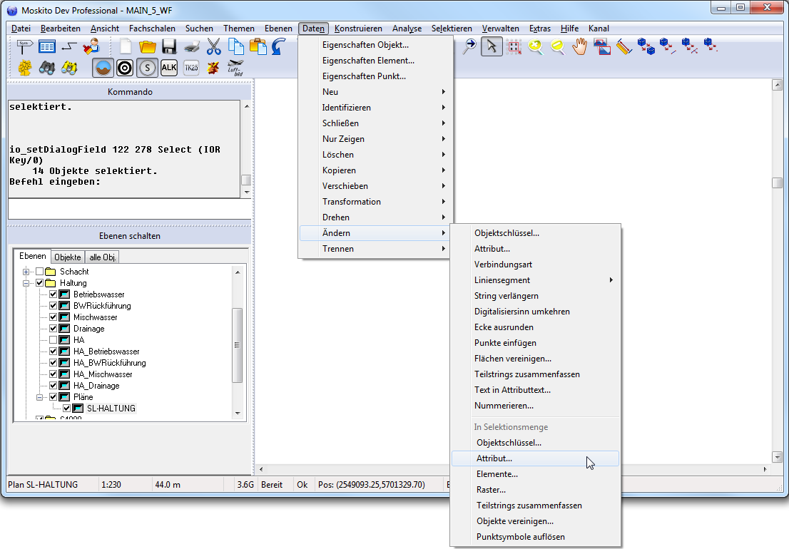The width and height of the screenshot is (789, 549).
Task: Click the scissors cut icon
Action: 213,47
